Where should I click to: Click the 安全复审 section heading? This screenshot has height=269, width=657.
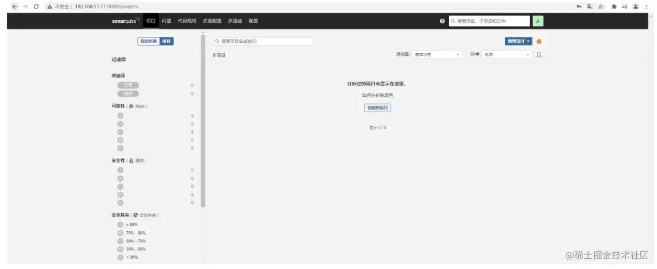click(135, 215)
